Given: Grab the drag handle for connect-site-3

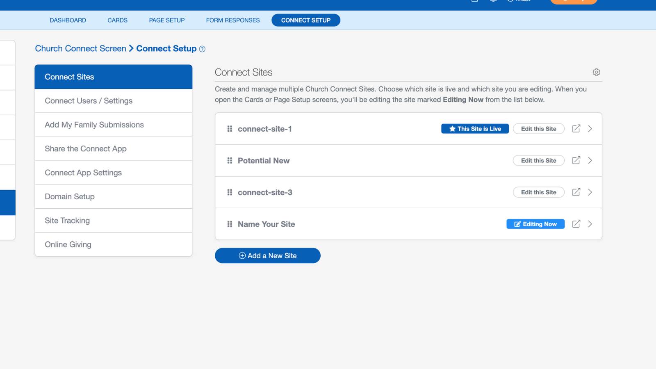Looking at the screenshot, I should point(230,192).
